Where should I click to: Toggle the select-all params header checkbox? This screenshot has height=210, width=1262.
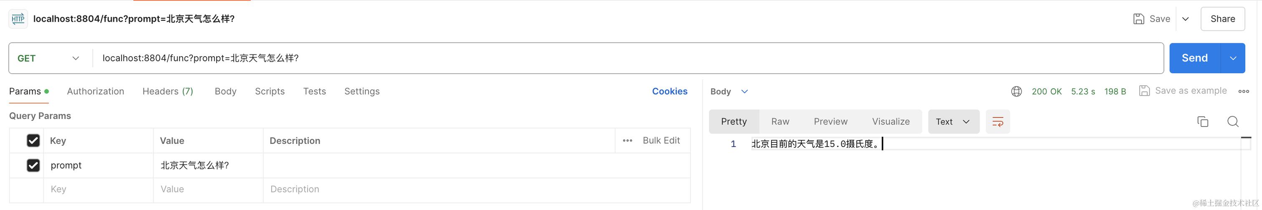(33, 141)
